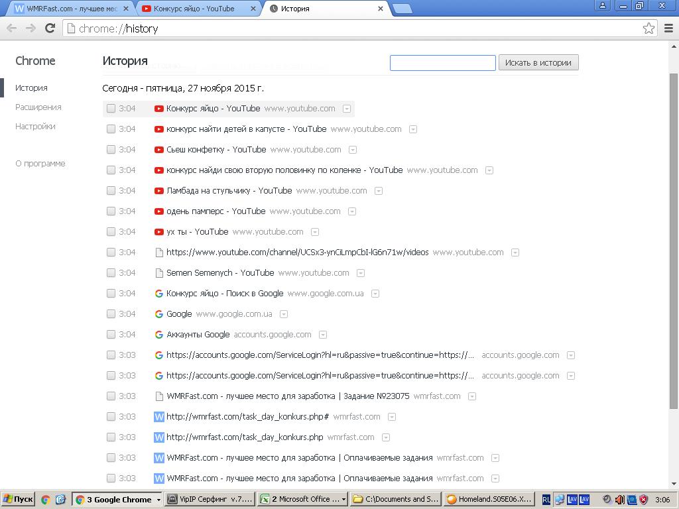Click the RU language indicator in the tray
The image size is (679, 509).
[x=546, y=500]
